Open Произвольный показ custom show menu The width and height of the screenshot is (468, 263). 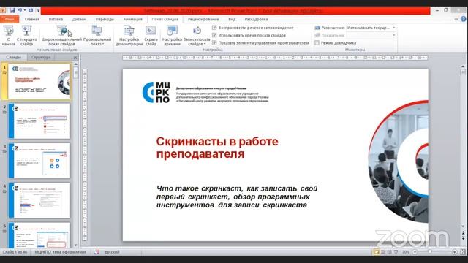tap(97, 35)
